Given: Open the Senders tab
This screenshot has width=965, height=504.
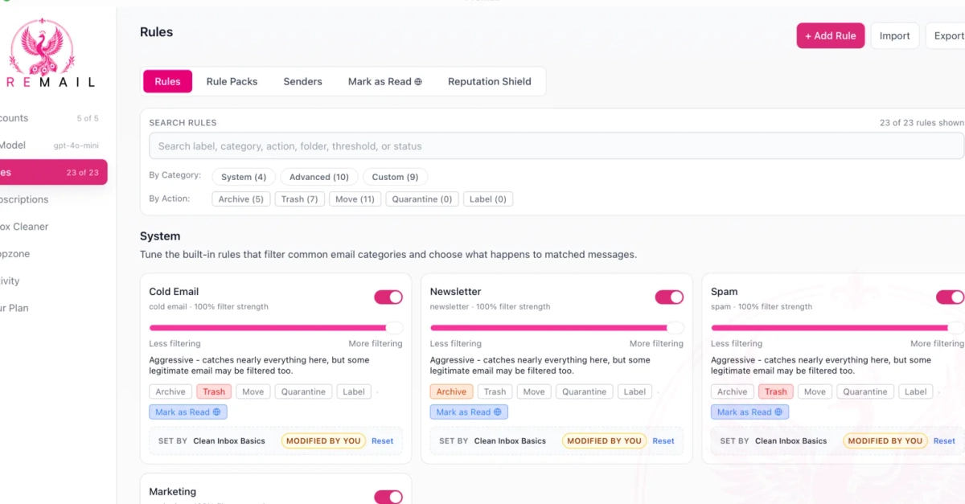Looking at the screenshot, I should [x=302, y=81].
